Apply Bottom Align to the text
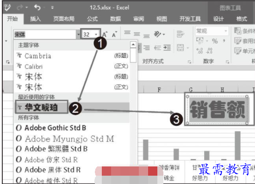 146,36
